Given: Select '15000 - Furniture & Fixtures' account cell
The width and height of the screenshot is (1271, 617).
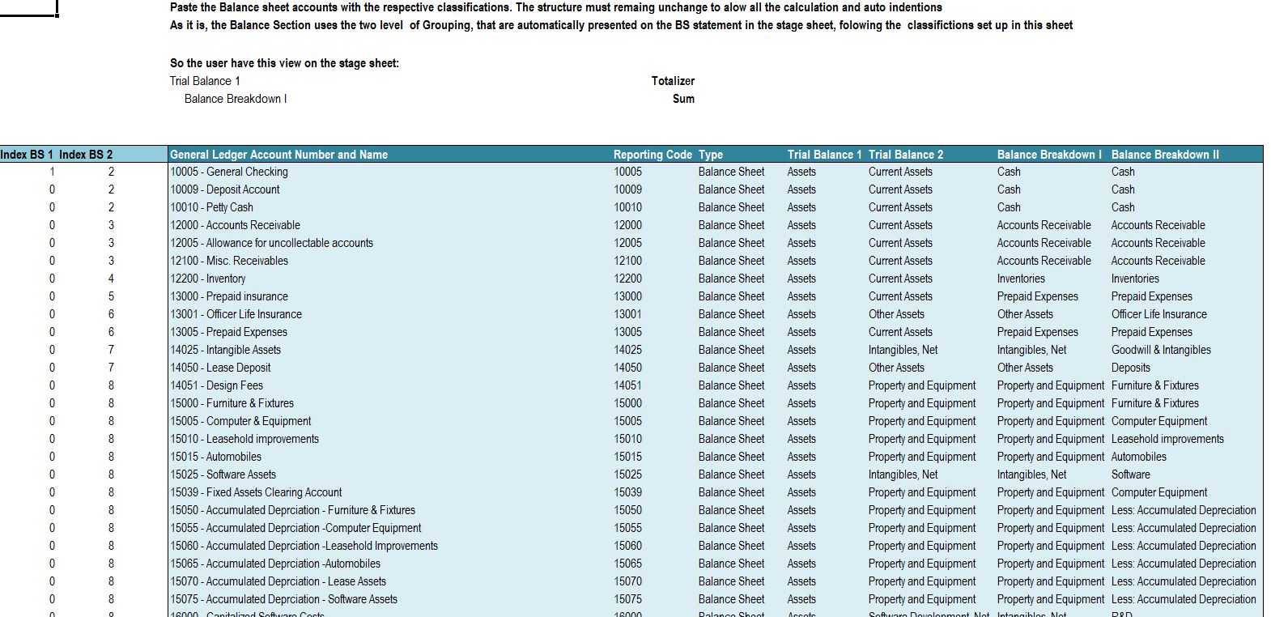Looking at the screenshot, I should 232,403.
